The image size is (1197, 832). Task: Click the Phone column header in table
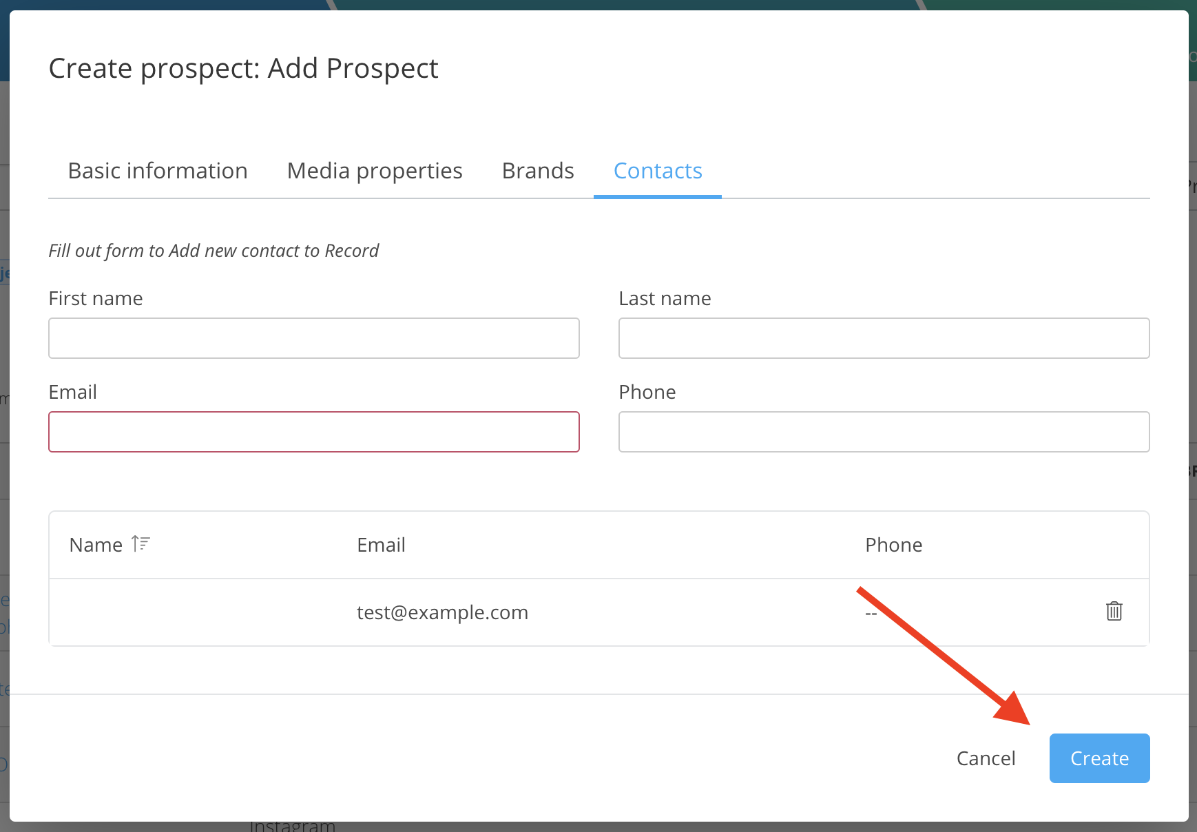point(893,545)
